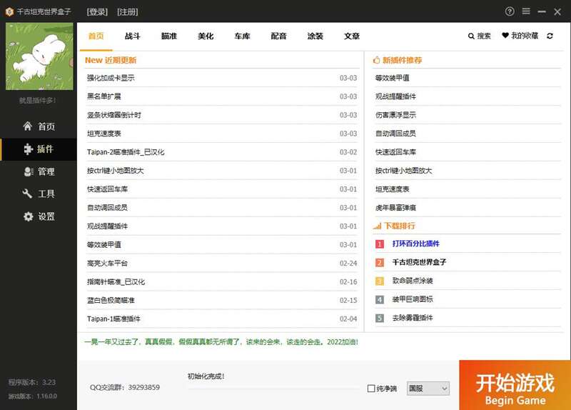Enable the 纯净端 checkbox

371,389
